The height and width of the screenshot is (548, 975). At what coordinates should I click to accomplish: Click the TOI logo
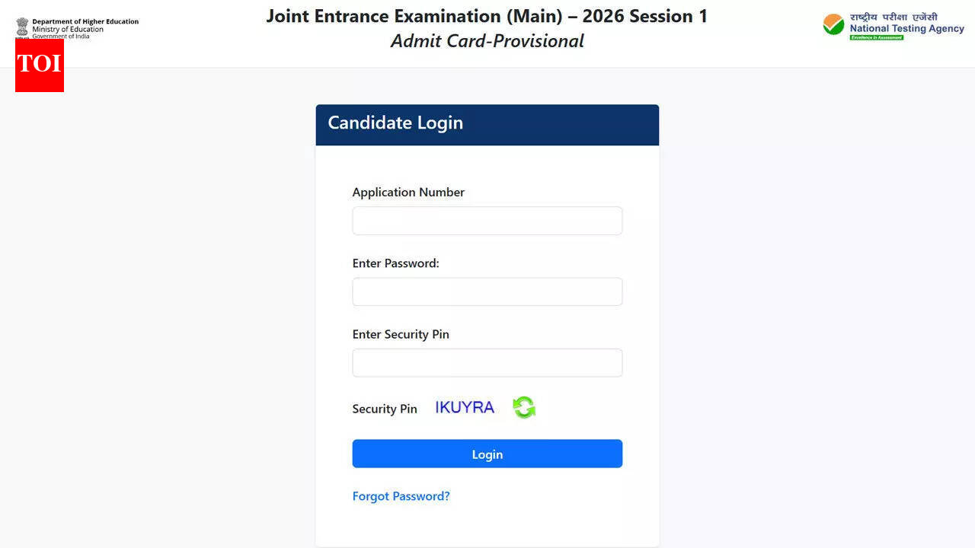pos(39,65)
